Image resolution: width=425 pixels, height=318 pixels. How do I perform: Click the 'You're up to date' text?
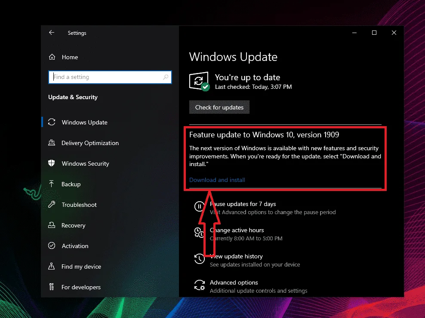247,77
